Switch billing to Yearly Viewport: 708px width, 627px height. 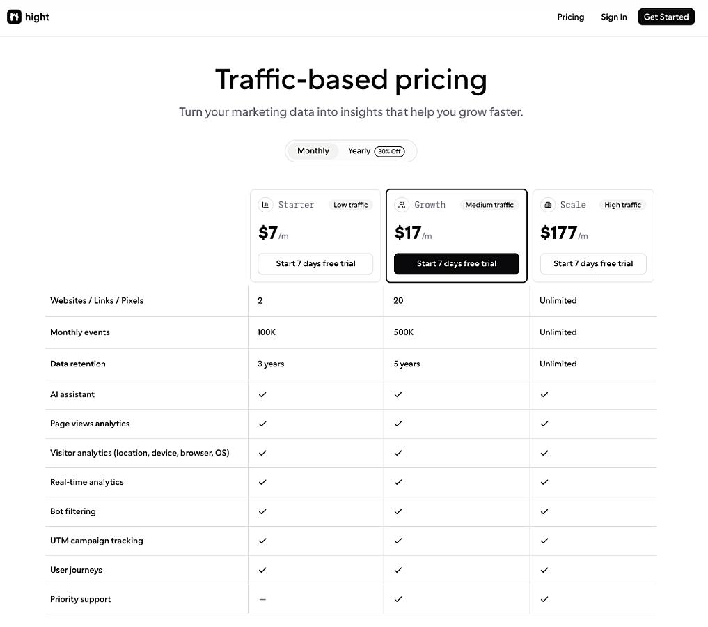coord(359,151)
